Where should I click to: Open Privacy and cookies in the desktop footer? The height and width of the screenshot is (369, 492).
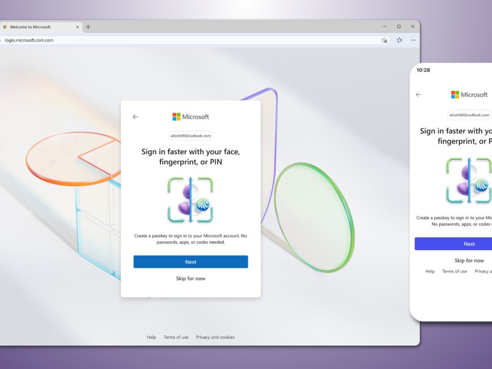(x=215, y=337)
